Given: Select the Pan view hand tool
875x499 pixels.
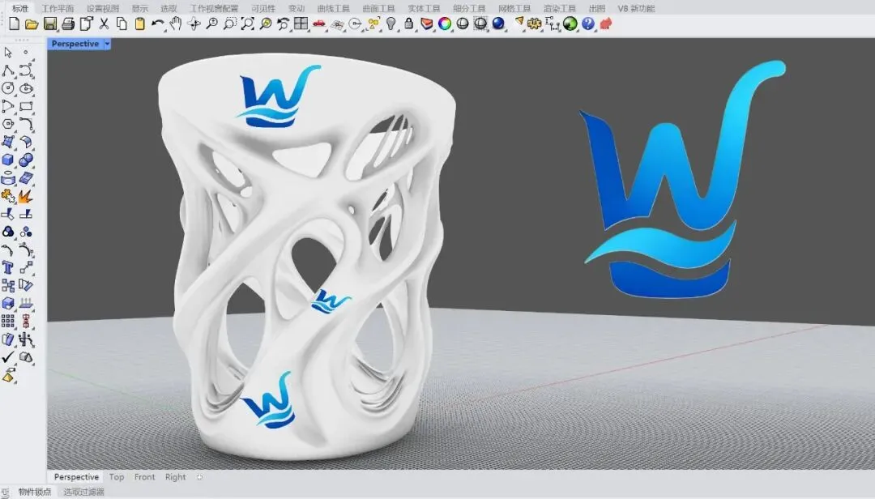Looking at the screenshot, I should coord(176,23).
